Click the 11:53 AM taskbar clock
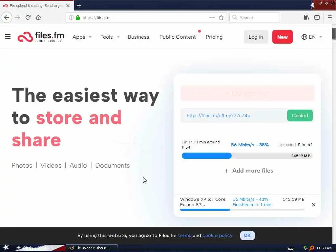 324,248
